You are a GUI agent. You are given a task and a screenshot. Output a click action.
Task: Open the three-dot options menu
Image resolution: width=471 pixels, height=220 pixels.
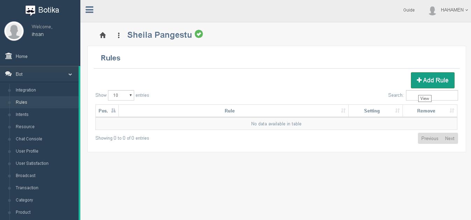pos(119,35)
